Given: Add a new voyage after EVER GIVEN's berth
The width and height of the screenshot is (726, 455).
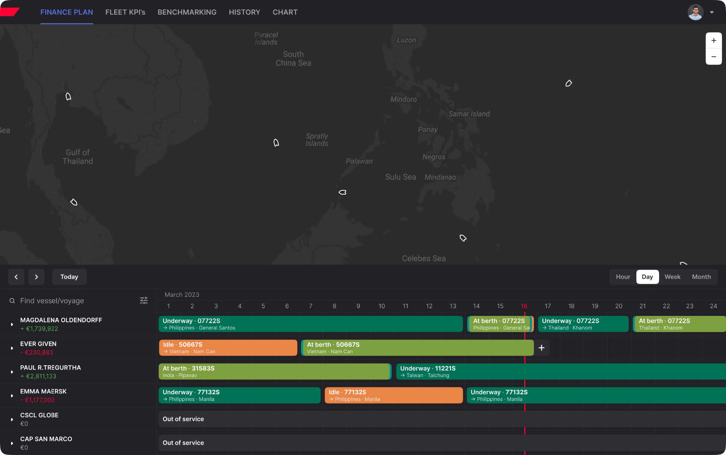Looking at the screenshot, I should point(541,348).
